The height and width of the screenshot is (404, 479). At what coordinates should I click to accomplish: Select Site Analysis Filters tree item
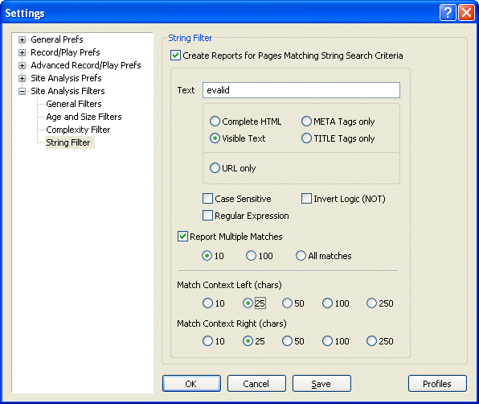click(68, 91)
